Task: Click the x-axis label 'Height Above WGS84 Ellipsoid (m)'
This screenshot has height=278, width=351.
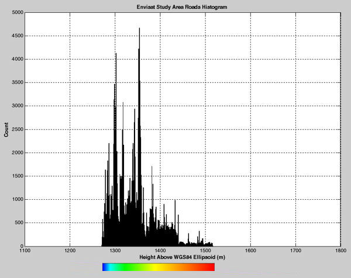Action: pyautogui.click(x=182, y=257)
